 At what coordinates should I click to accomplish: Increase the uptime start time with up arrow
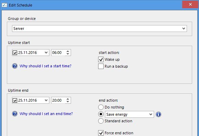pyautogui.click(x=68, y=51)
